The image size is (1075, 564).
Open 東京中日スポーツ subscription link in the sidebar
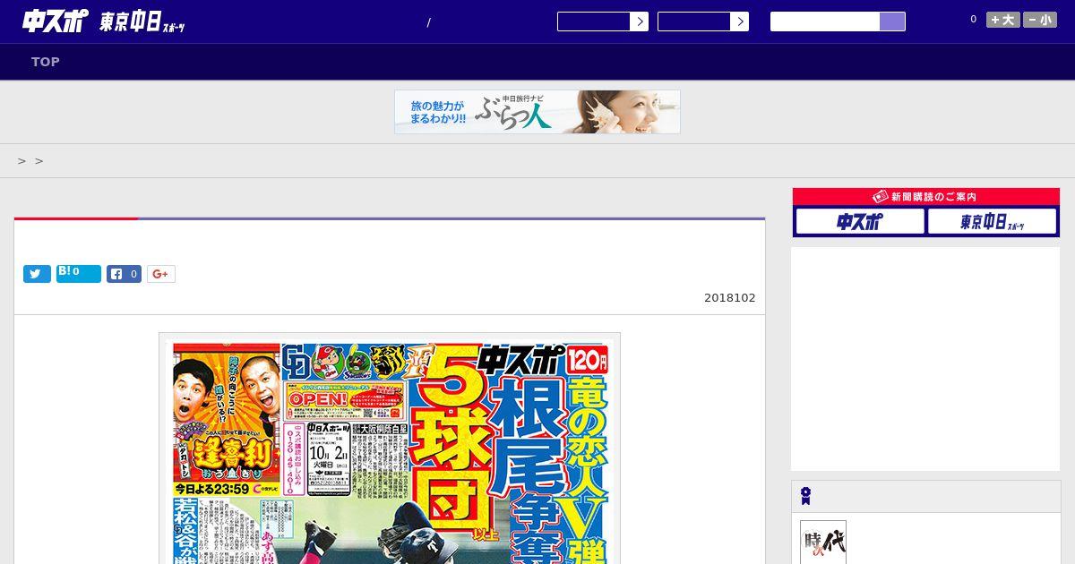[x=993, y=221]
